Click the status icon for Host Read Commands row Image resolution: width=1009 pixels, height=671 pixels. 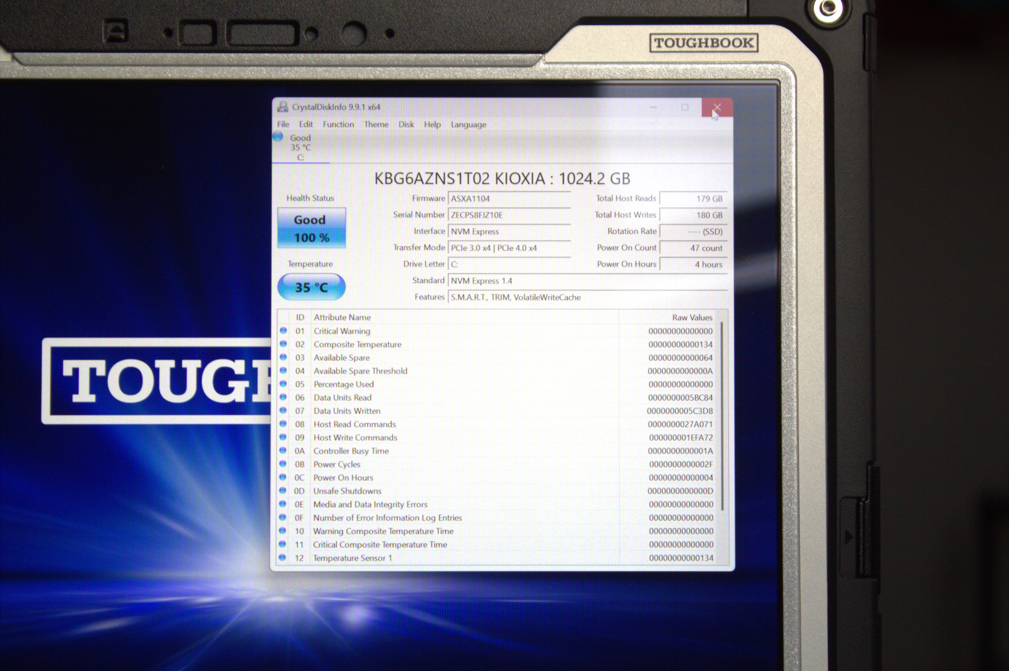[x=283, y=424]
